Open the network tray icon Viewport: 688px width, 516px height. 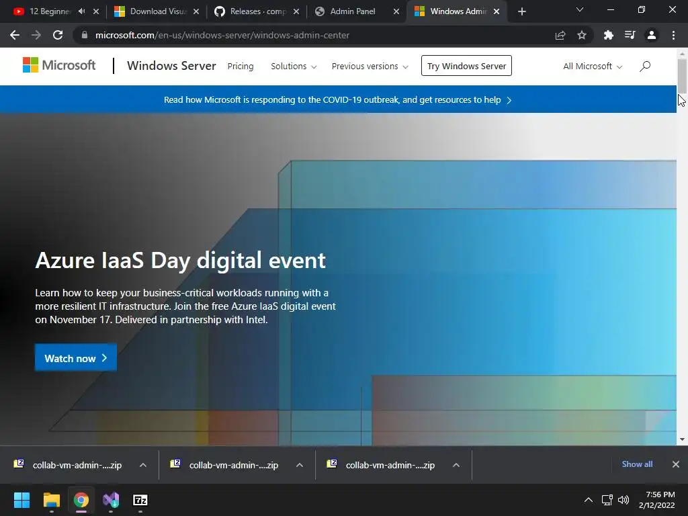[607, 500]
